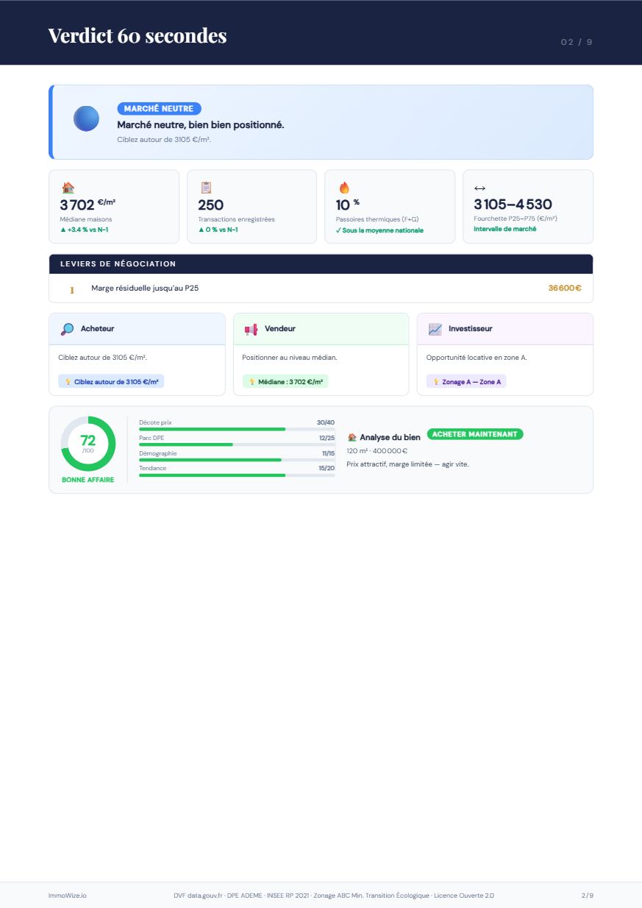Click the flame icon above 10 %
This screenshot has width=642, height=908.
pyautogui.click(x=343, y=188)
